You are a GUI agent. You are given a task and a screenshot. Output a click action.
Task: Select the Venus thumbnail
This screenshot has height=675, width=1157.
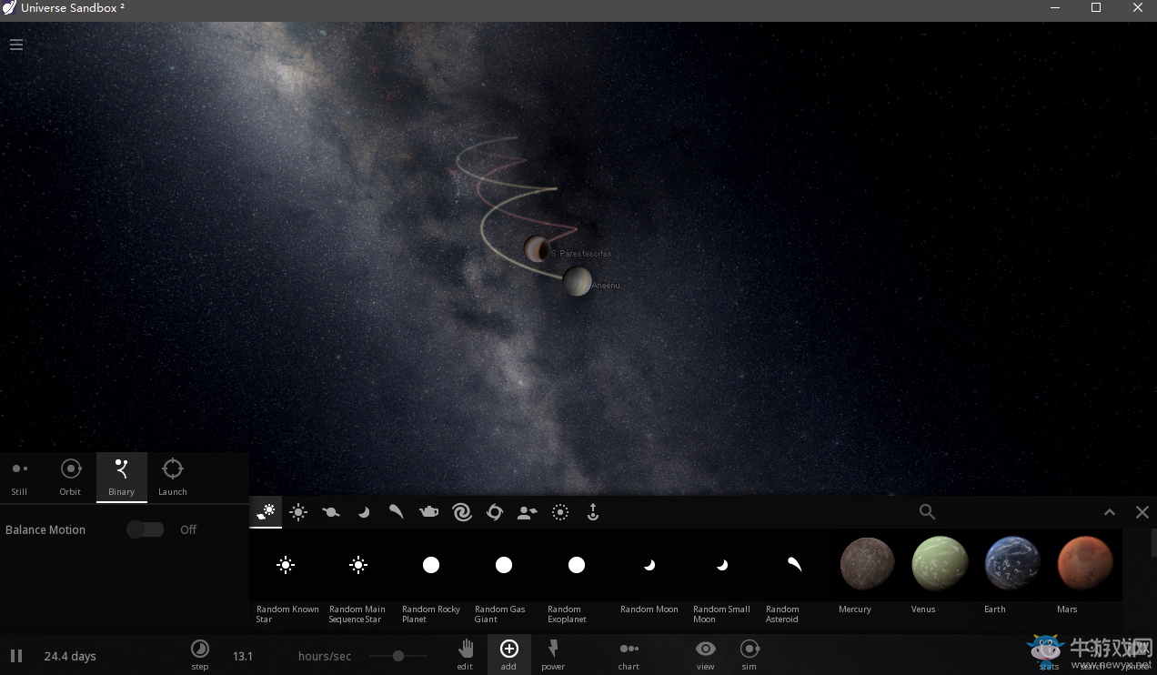pyautogui.click(x=941, y=564)
